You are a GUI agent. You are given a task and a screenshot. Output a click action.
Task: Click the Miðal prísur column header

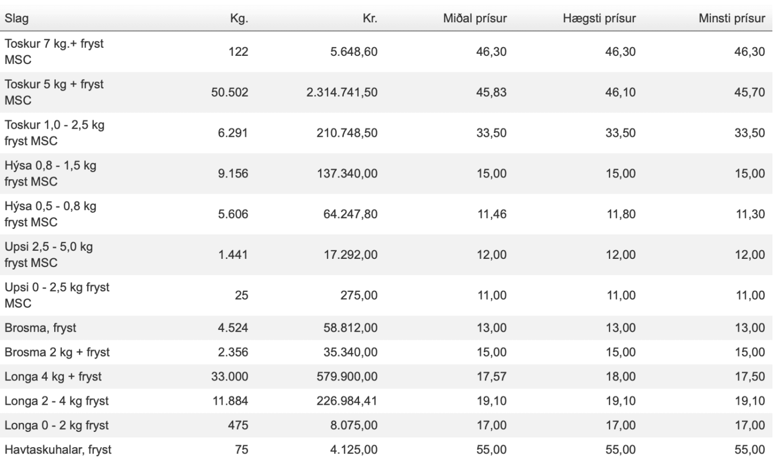point(475,18)
